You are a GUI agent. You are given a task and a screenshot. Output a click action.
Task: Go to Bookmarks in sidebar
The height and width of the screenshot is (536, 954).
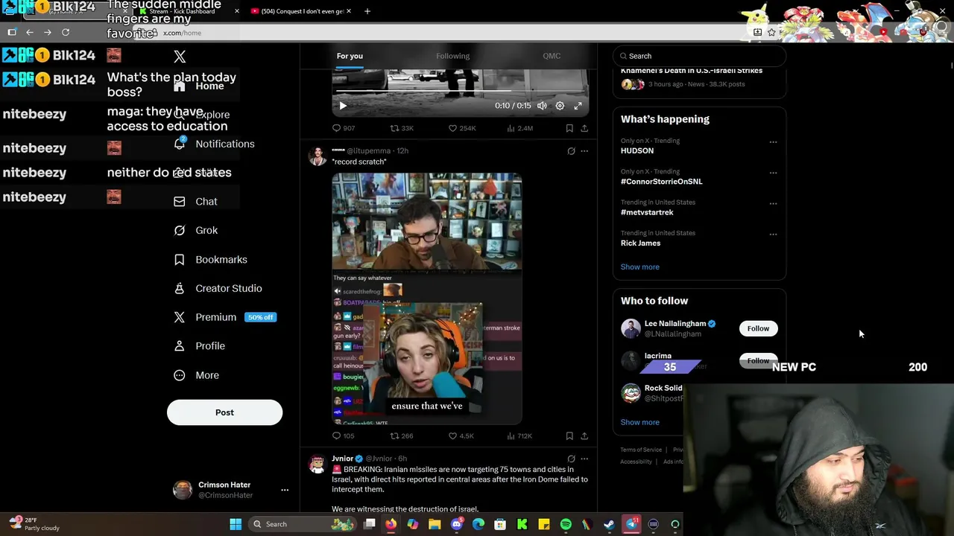[x=210, y=260]
